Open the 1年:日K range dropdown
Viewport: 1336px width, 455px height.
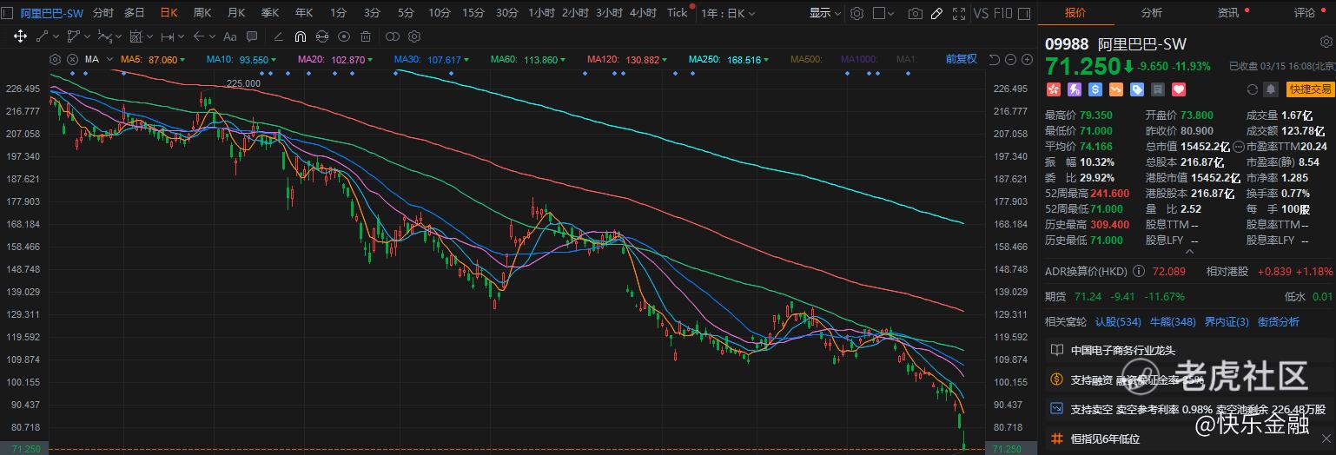(x=727, y=13)
